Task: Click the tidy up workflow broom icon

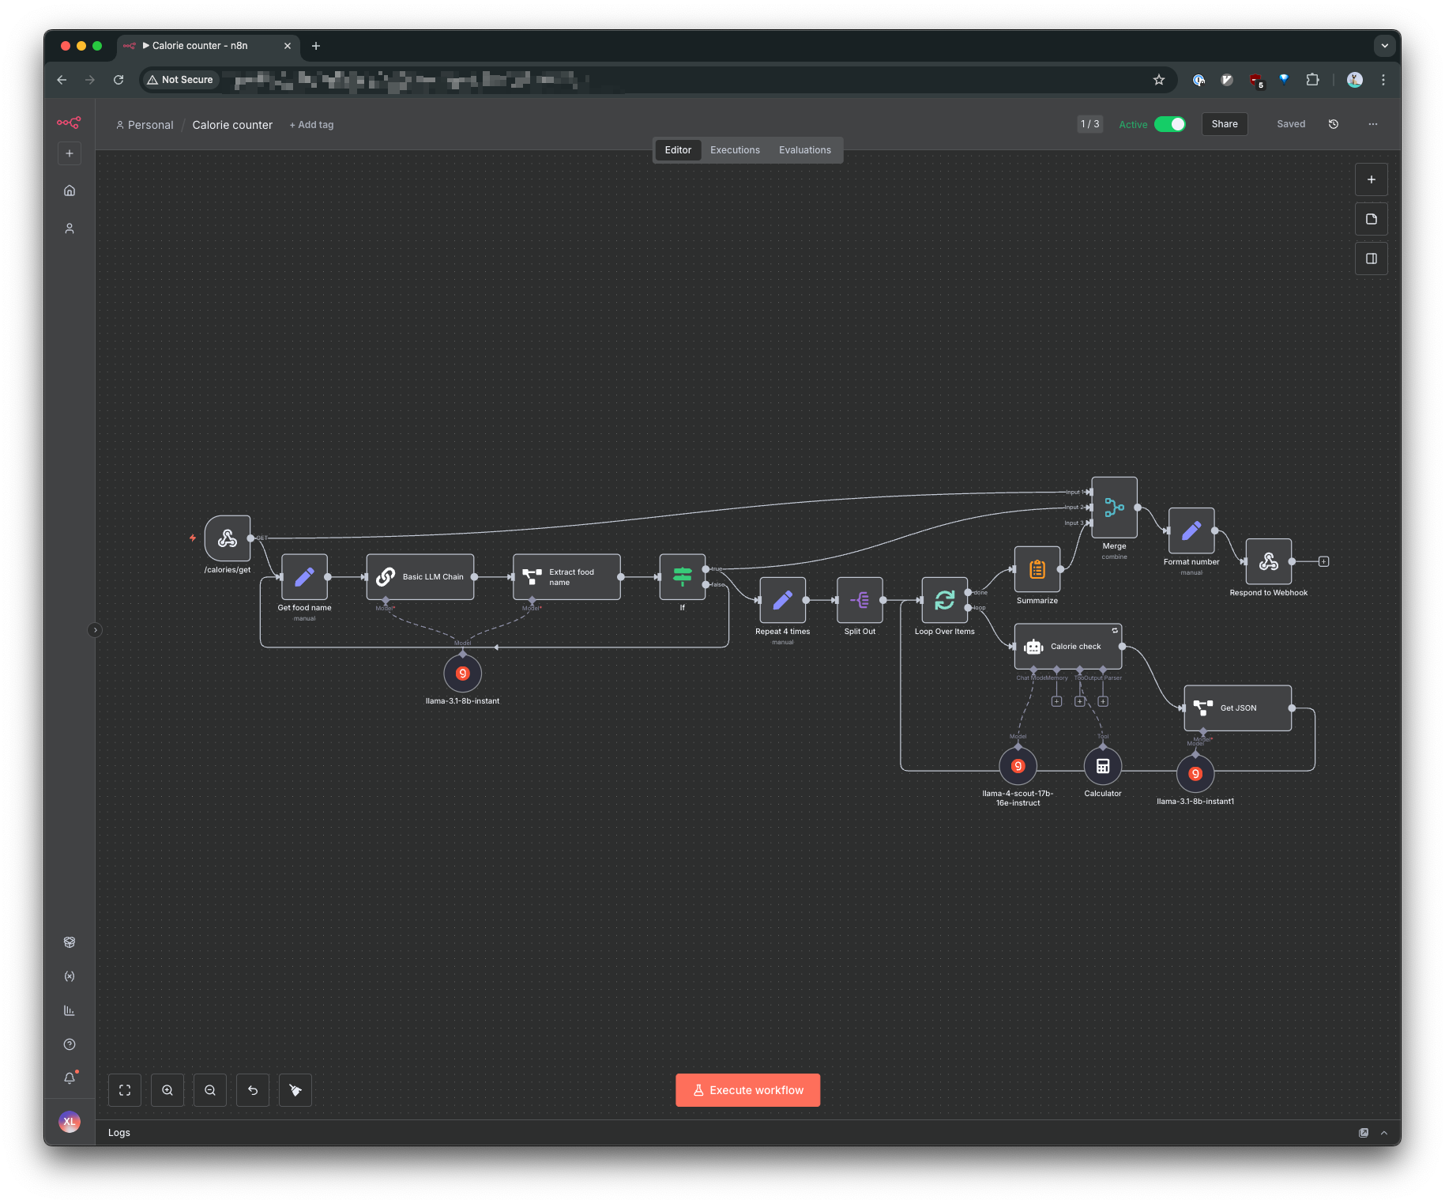Action: [x=295, y=1090]
